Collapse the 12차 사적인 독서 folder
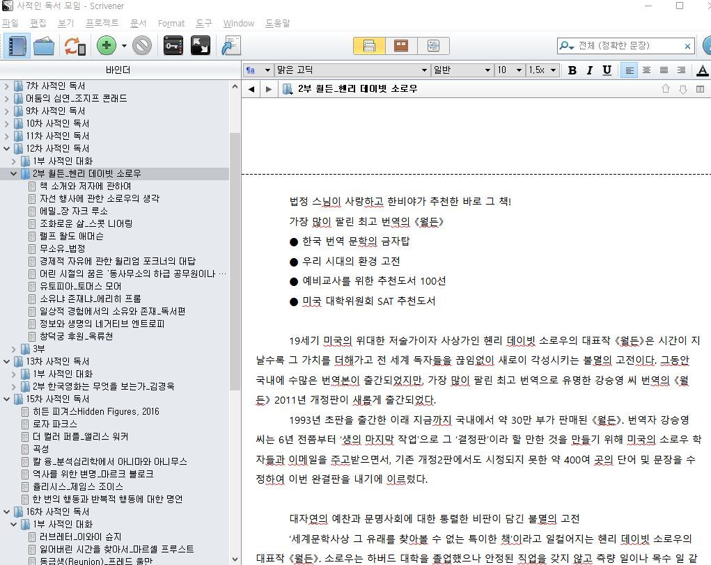The width and height of the screenshot is (711, 565). (6, 148)
